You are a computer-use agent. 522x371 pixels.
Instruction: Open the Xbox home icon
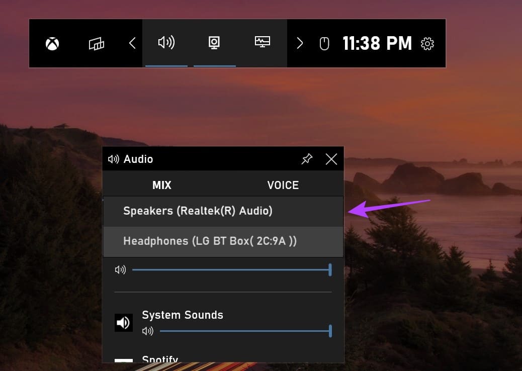point(52,44)
